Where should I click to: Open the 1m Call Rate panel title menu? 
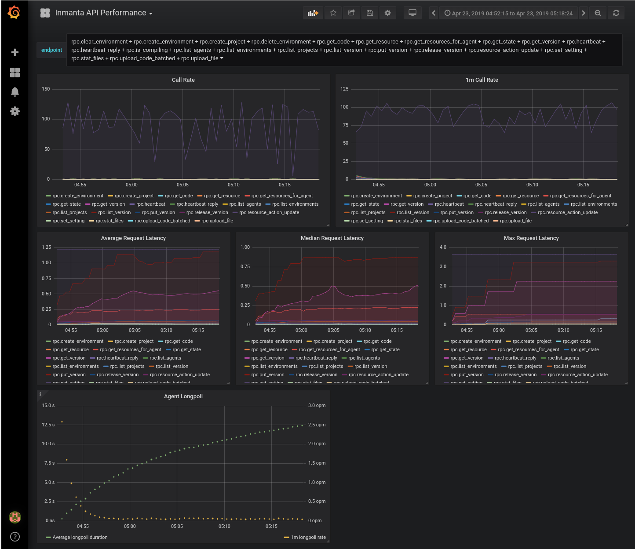coord(482,80)
